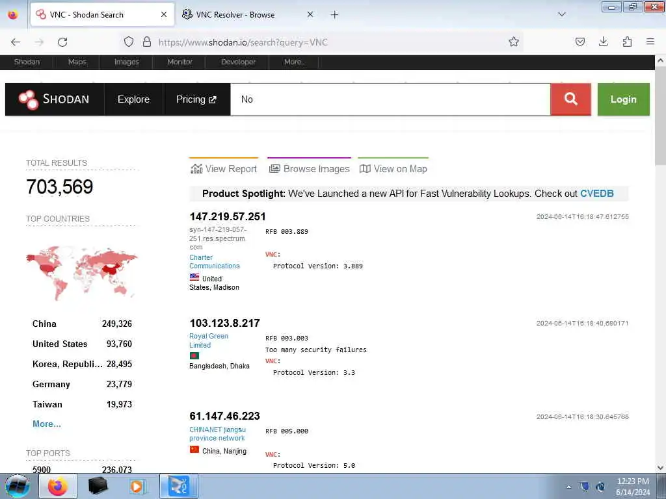This screenshot has height=499, width=666.
Task: Click the scrollbar up arrow
Action: click(x=660, y=60)
